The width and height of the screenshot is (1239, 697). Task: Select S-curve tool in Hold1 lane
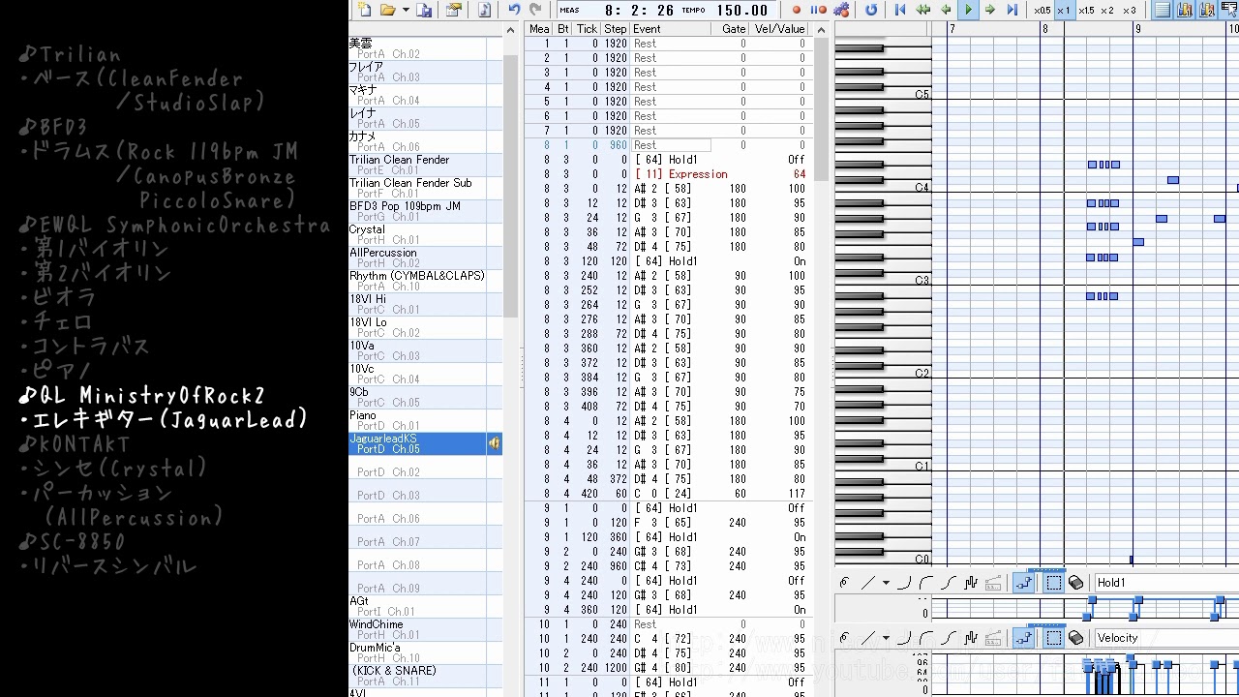pyautogui.click(x=949, y=583)
